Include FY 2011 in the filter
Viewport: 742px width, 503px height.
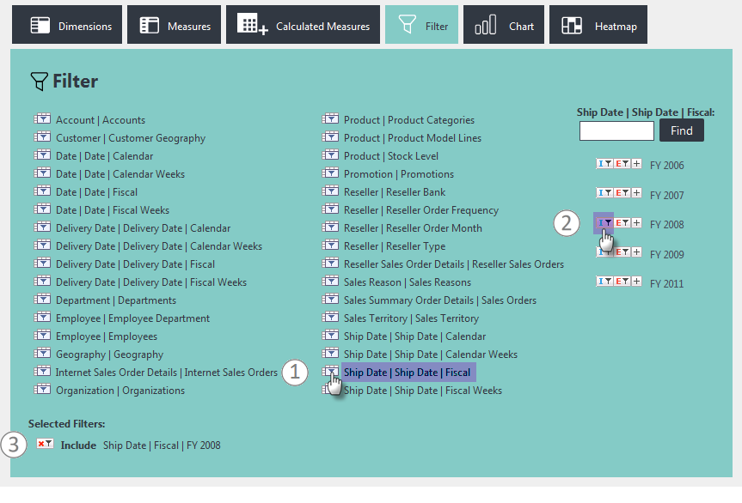pyautogui.click(x=604, y=281)
